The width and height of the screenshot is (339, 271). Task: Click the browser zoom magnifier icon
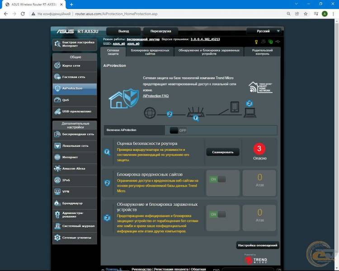(288, 14)
